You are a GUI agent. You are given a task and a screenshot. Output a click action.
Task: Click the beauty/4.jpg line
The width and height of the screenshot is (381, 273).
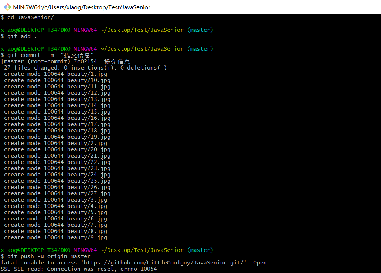(x=56, y=206)
